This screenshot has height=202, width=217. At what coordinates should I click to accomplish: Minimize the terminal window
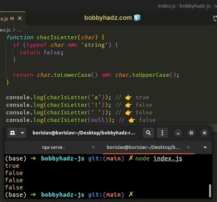tap(178, 133)
